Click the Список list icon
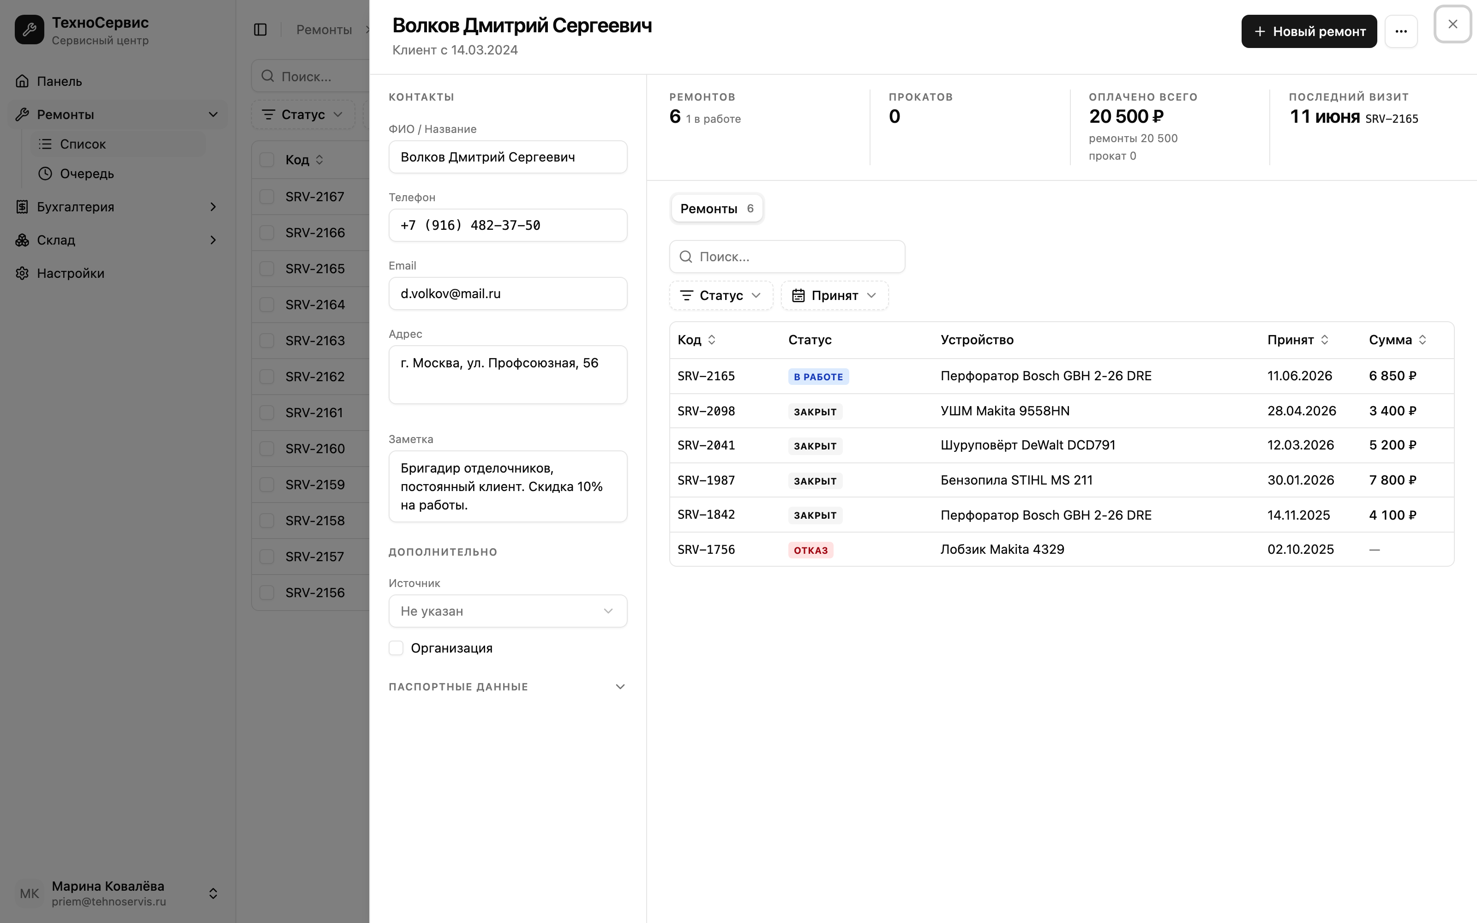1477x923 pixels. point(45,144)
